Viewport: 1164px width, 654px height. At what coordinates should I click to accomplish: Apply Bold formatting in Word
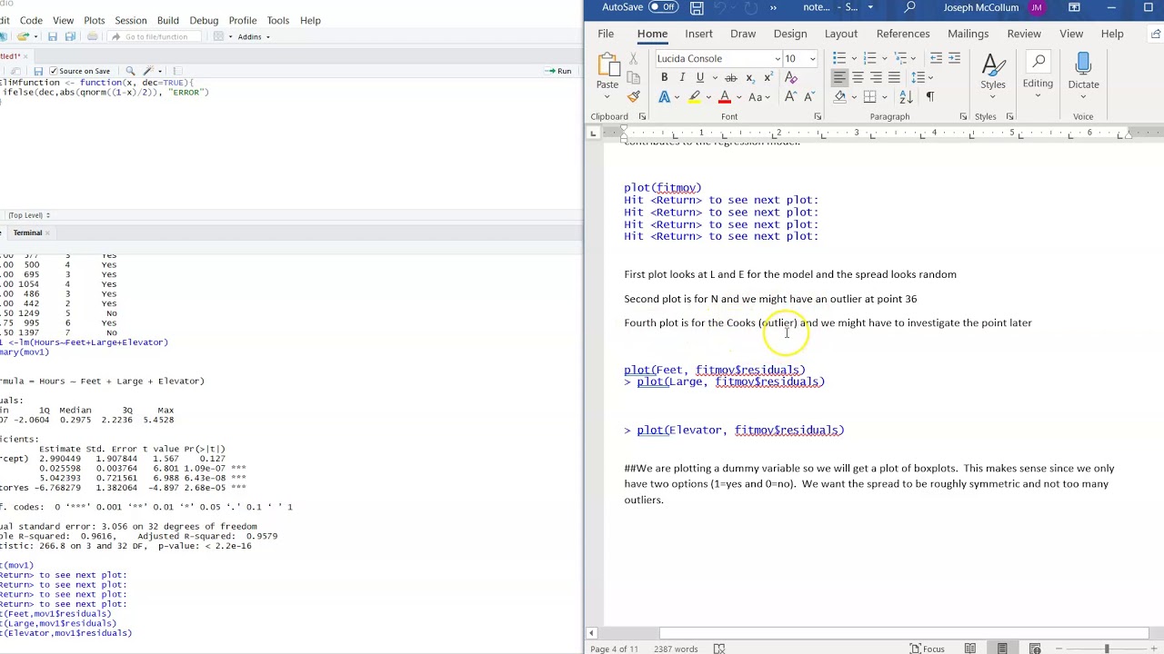coord(664,78)
